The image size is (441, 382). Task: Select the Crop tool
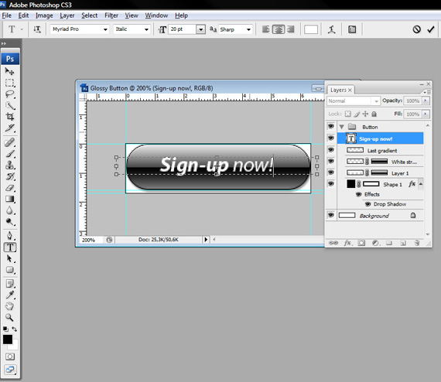(x=9, y=117)
